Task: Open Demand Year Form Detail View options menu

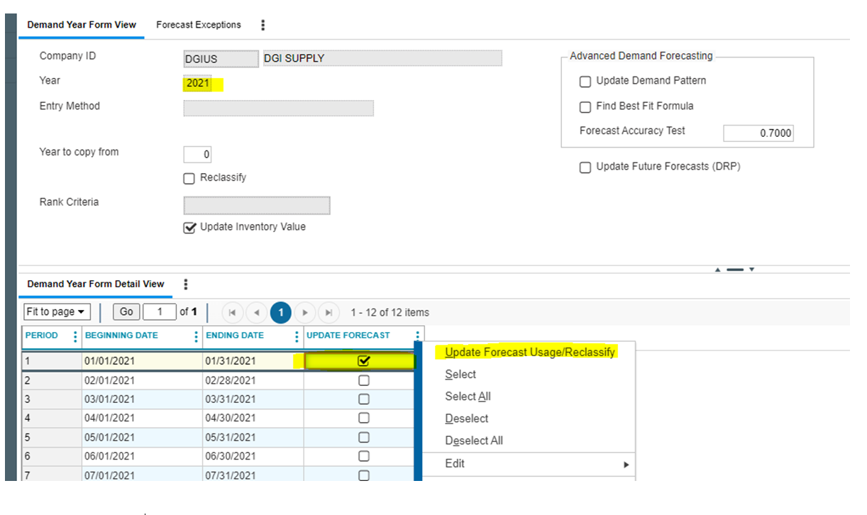Action: (186, 284)
